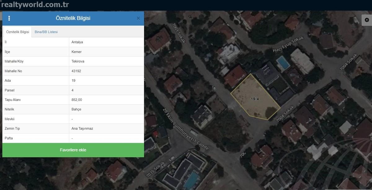Click the 29 Ekim Cumhuriyet 1 Cadde label
Screen dimensions: 372x190
click(x=186, y=129)
